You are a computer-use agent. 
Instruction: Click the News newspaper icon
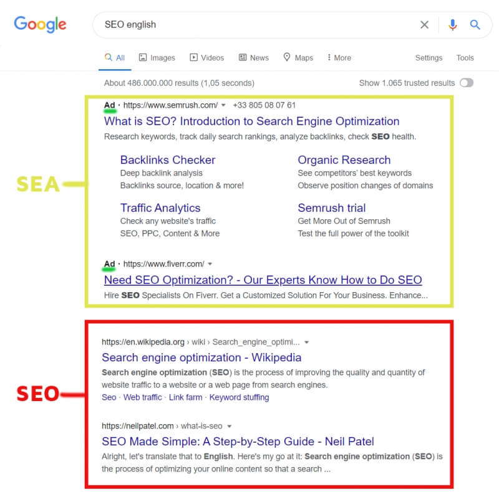tap(243, 57)
